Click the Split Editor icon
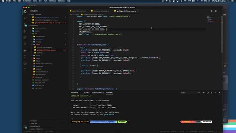This screenshot has width=236, height=133. [215, 11]
